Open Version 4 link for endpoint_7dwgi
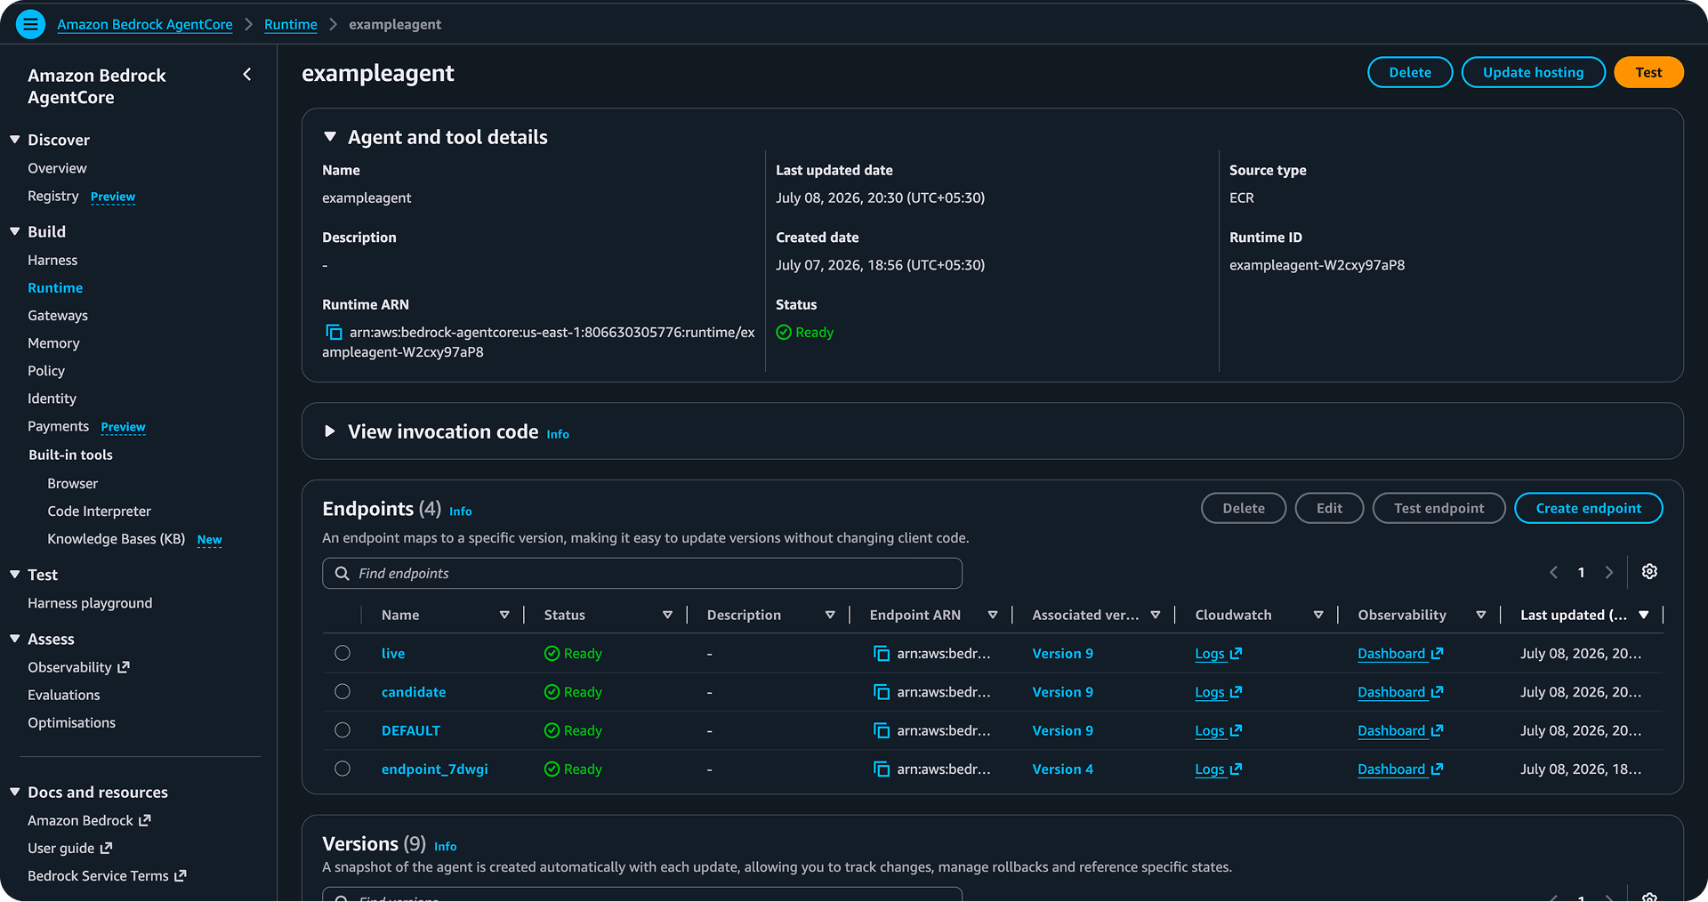Screen dimensions: 1708x902 1062,769
